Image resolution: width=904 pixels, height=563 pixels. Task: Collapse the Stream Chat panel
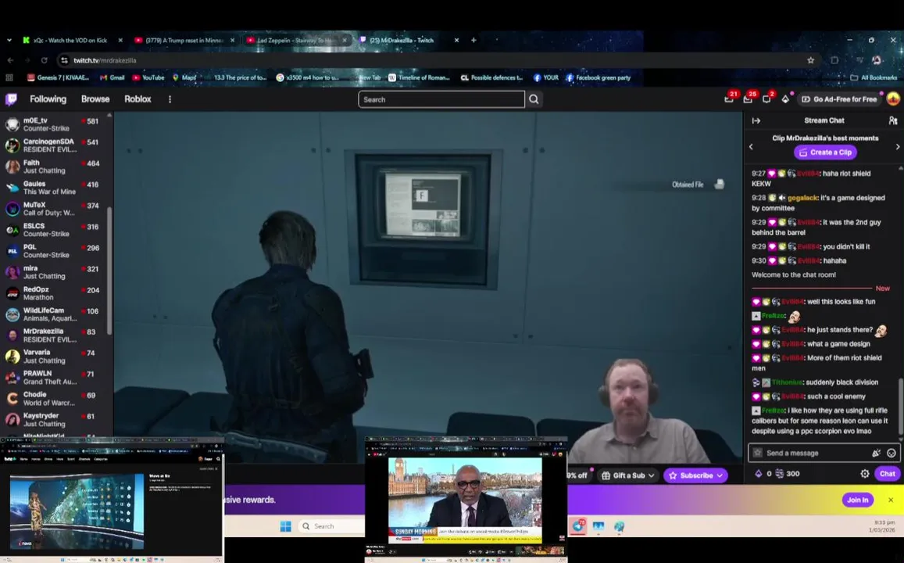(756, 120)
